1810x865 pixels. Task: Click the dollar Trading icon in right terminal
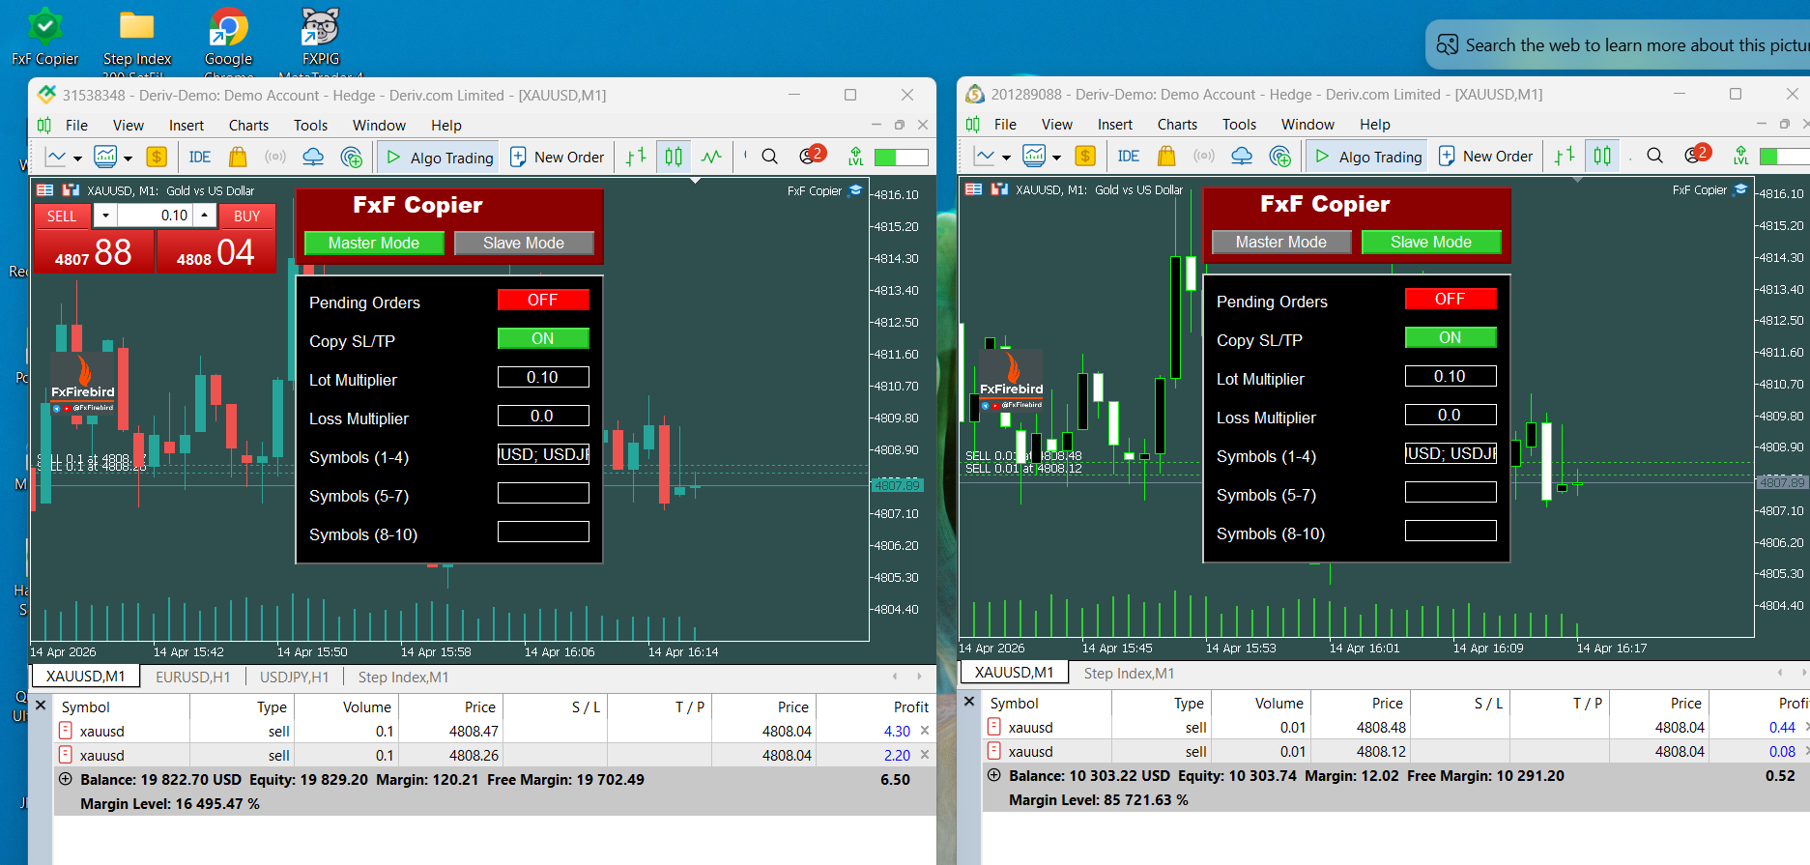tap(1085, 156)
